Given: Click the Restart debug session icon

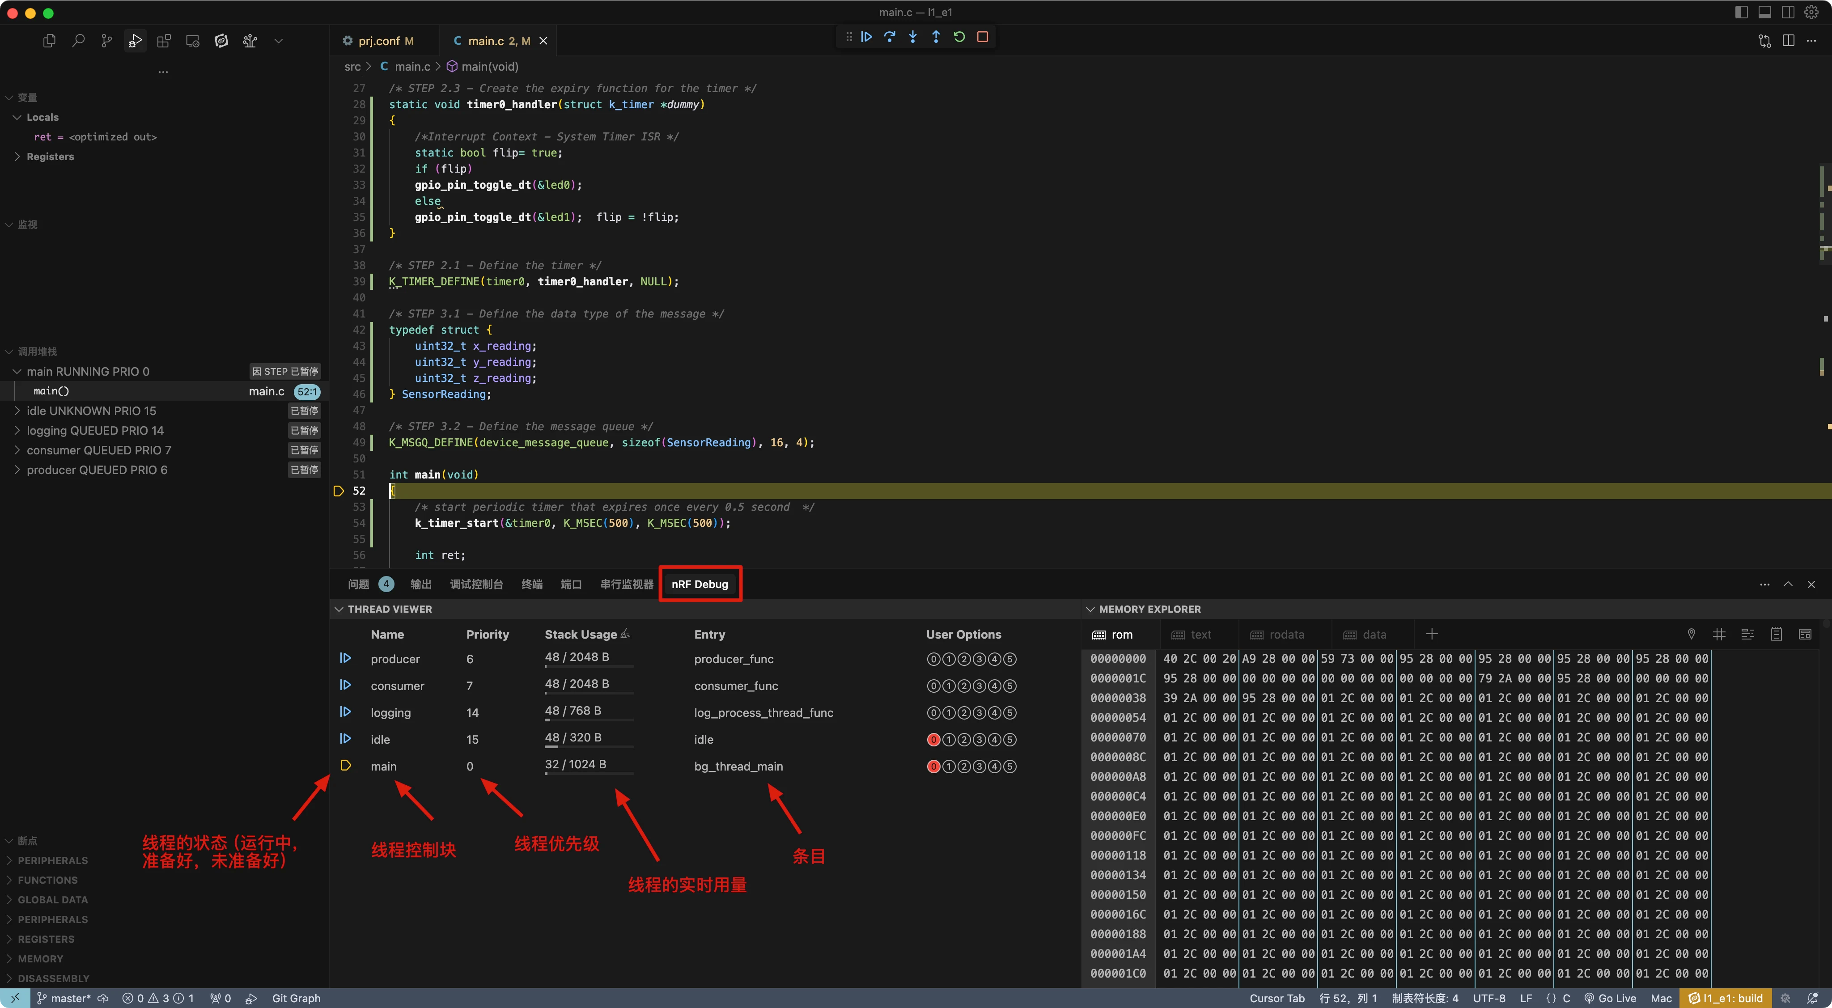Looking at the screenshot, I should click(x=959, y=37).
